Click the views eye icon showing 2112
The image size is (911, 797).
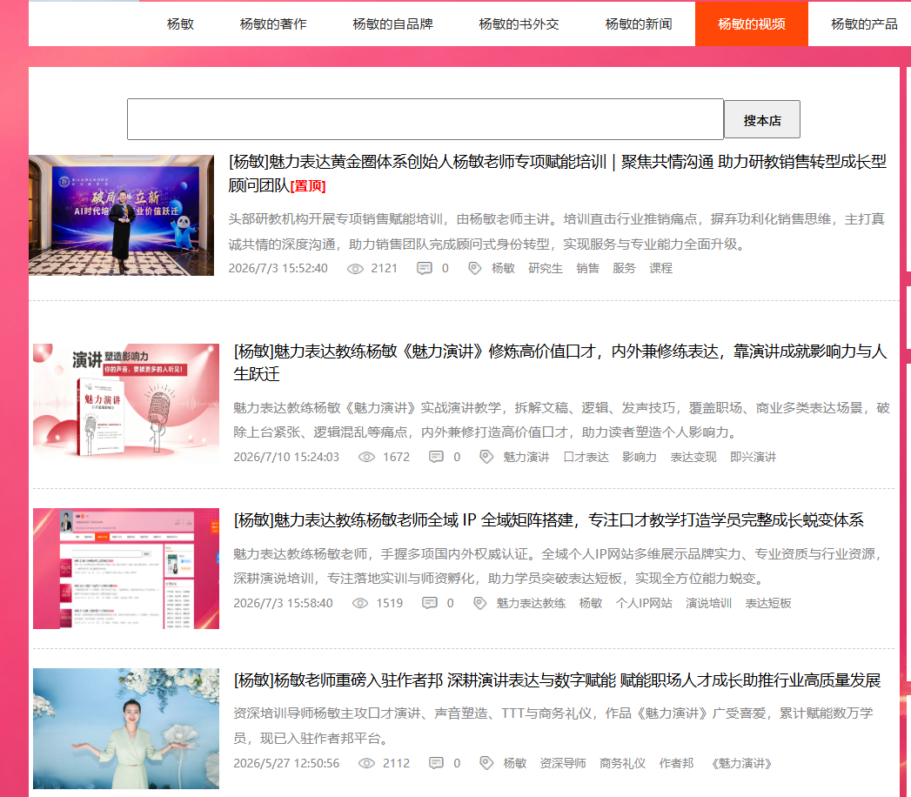pos(366,763)
